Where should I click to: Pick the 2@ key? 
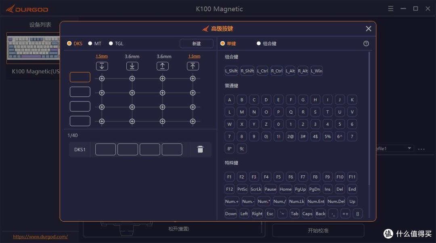(x=291, y=136)
